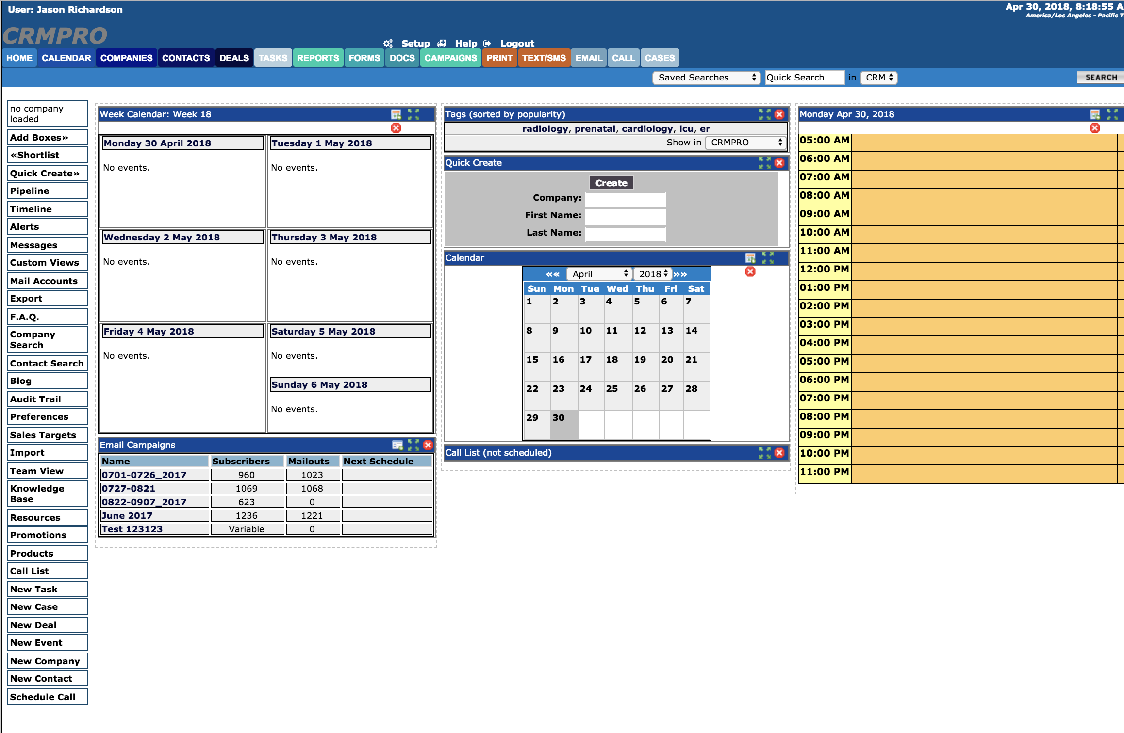Open the Show in CRMPRO dropdown
Screen dimensions: 1124x733
(745, 143)
